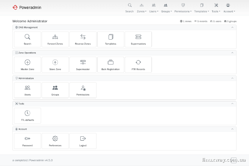Collapse the DNS Management section
The height and width of the screenshot is (166, 249).
pyautogui.click(x=232, y=27)
